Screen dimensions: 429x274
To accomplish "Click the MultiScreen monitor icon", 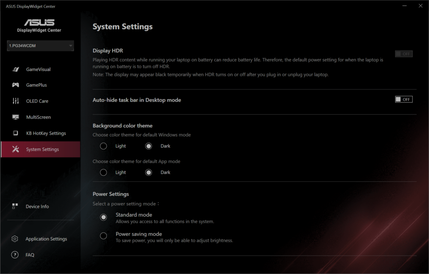I will (16, 117).
